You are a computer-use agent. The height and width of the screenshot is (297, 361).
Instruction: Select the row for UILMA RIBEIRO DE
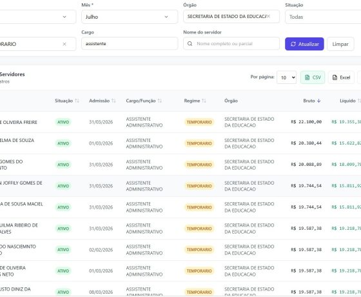click(x=180, y=229)
